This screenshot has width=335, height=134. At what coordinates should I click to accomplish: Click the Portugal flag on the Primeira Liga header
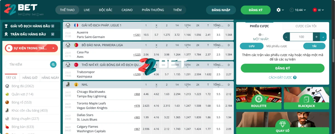click(76, 45)
